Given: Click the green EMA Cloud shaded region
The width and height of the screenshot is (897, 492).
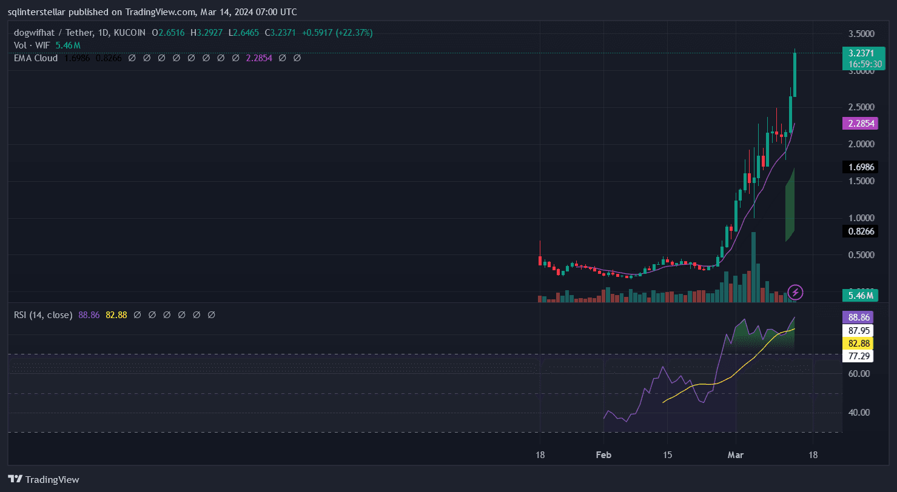Looking at the screenshot, I should coord(790,206).
